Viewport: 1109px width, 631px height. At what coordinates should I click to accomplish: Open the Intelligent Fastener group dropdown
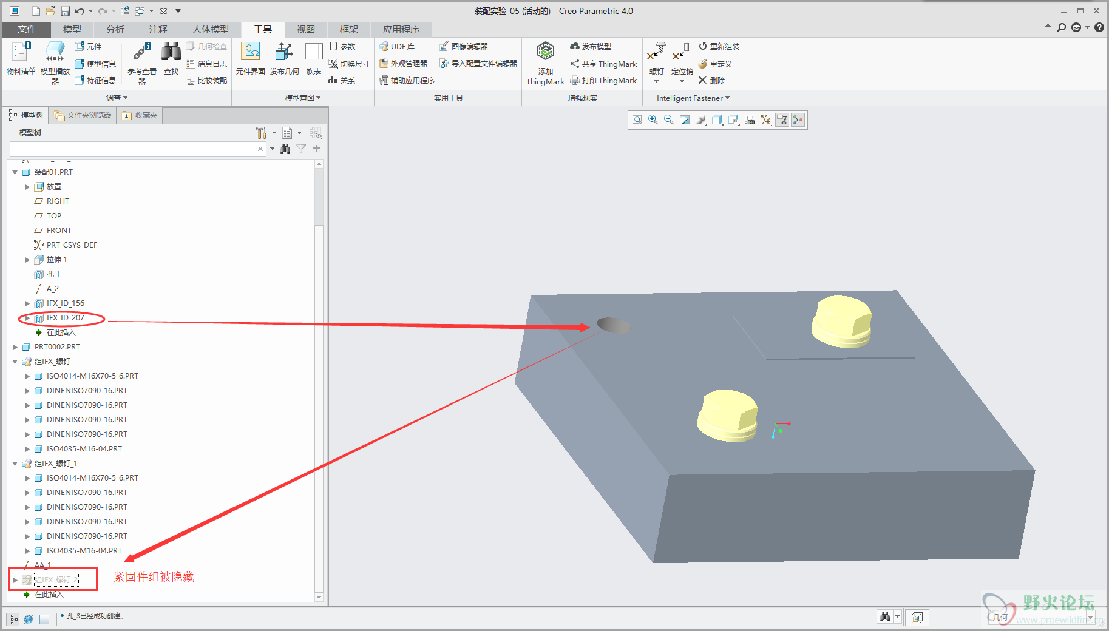click(x=693, y=98)
